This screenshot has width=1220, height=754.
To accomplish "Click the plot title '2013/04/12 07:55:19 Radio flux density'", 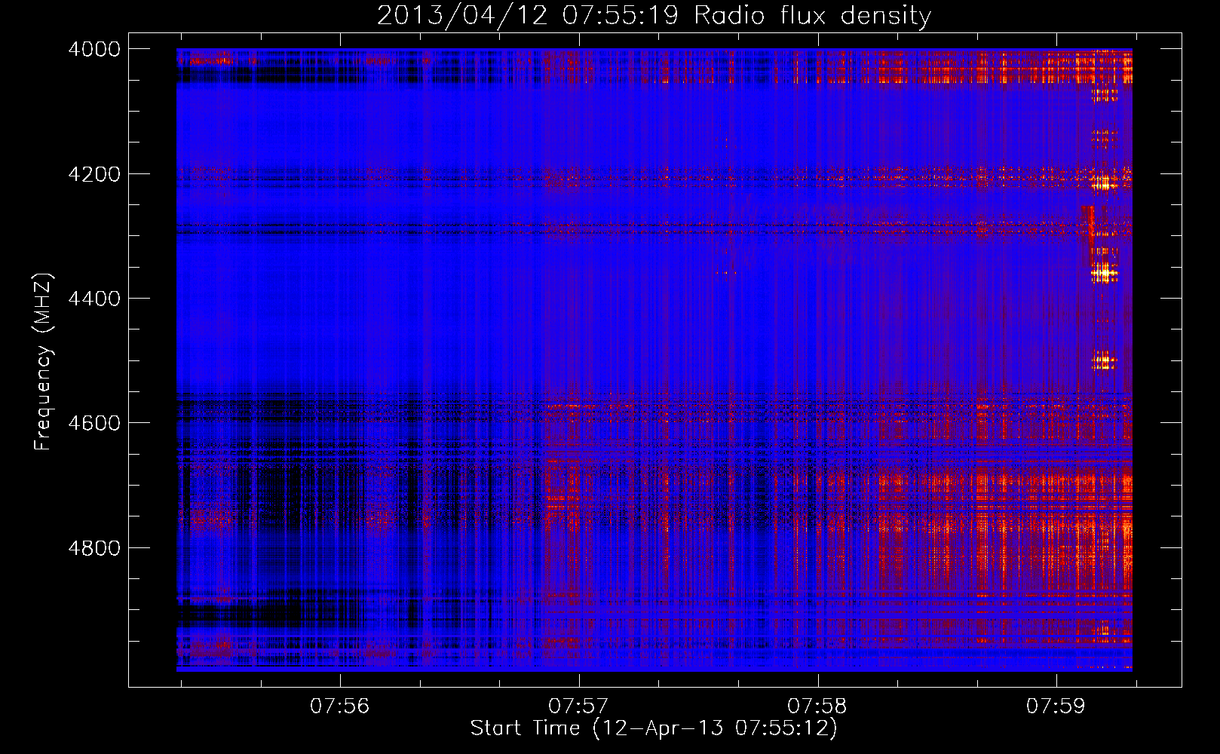I will (654, 16).
